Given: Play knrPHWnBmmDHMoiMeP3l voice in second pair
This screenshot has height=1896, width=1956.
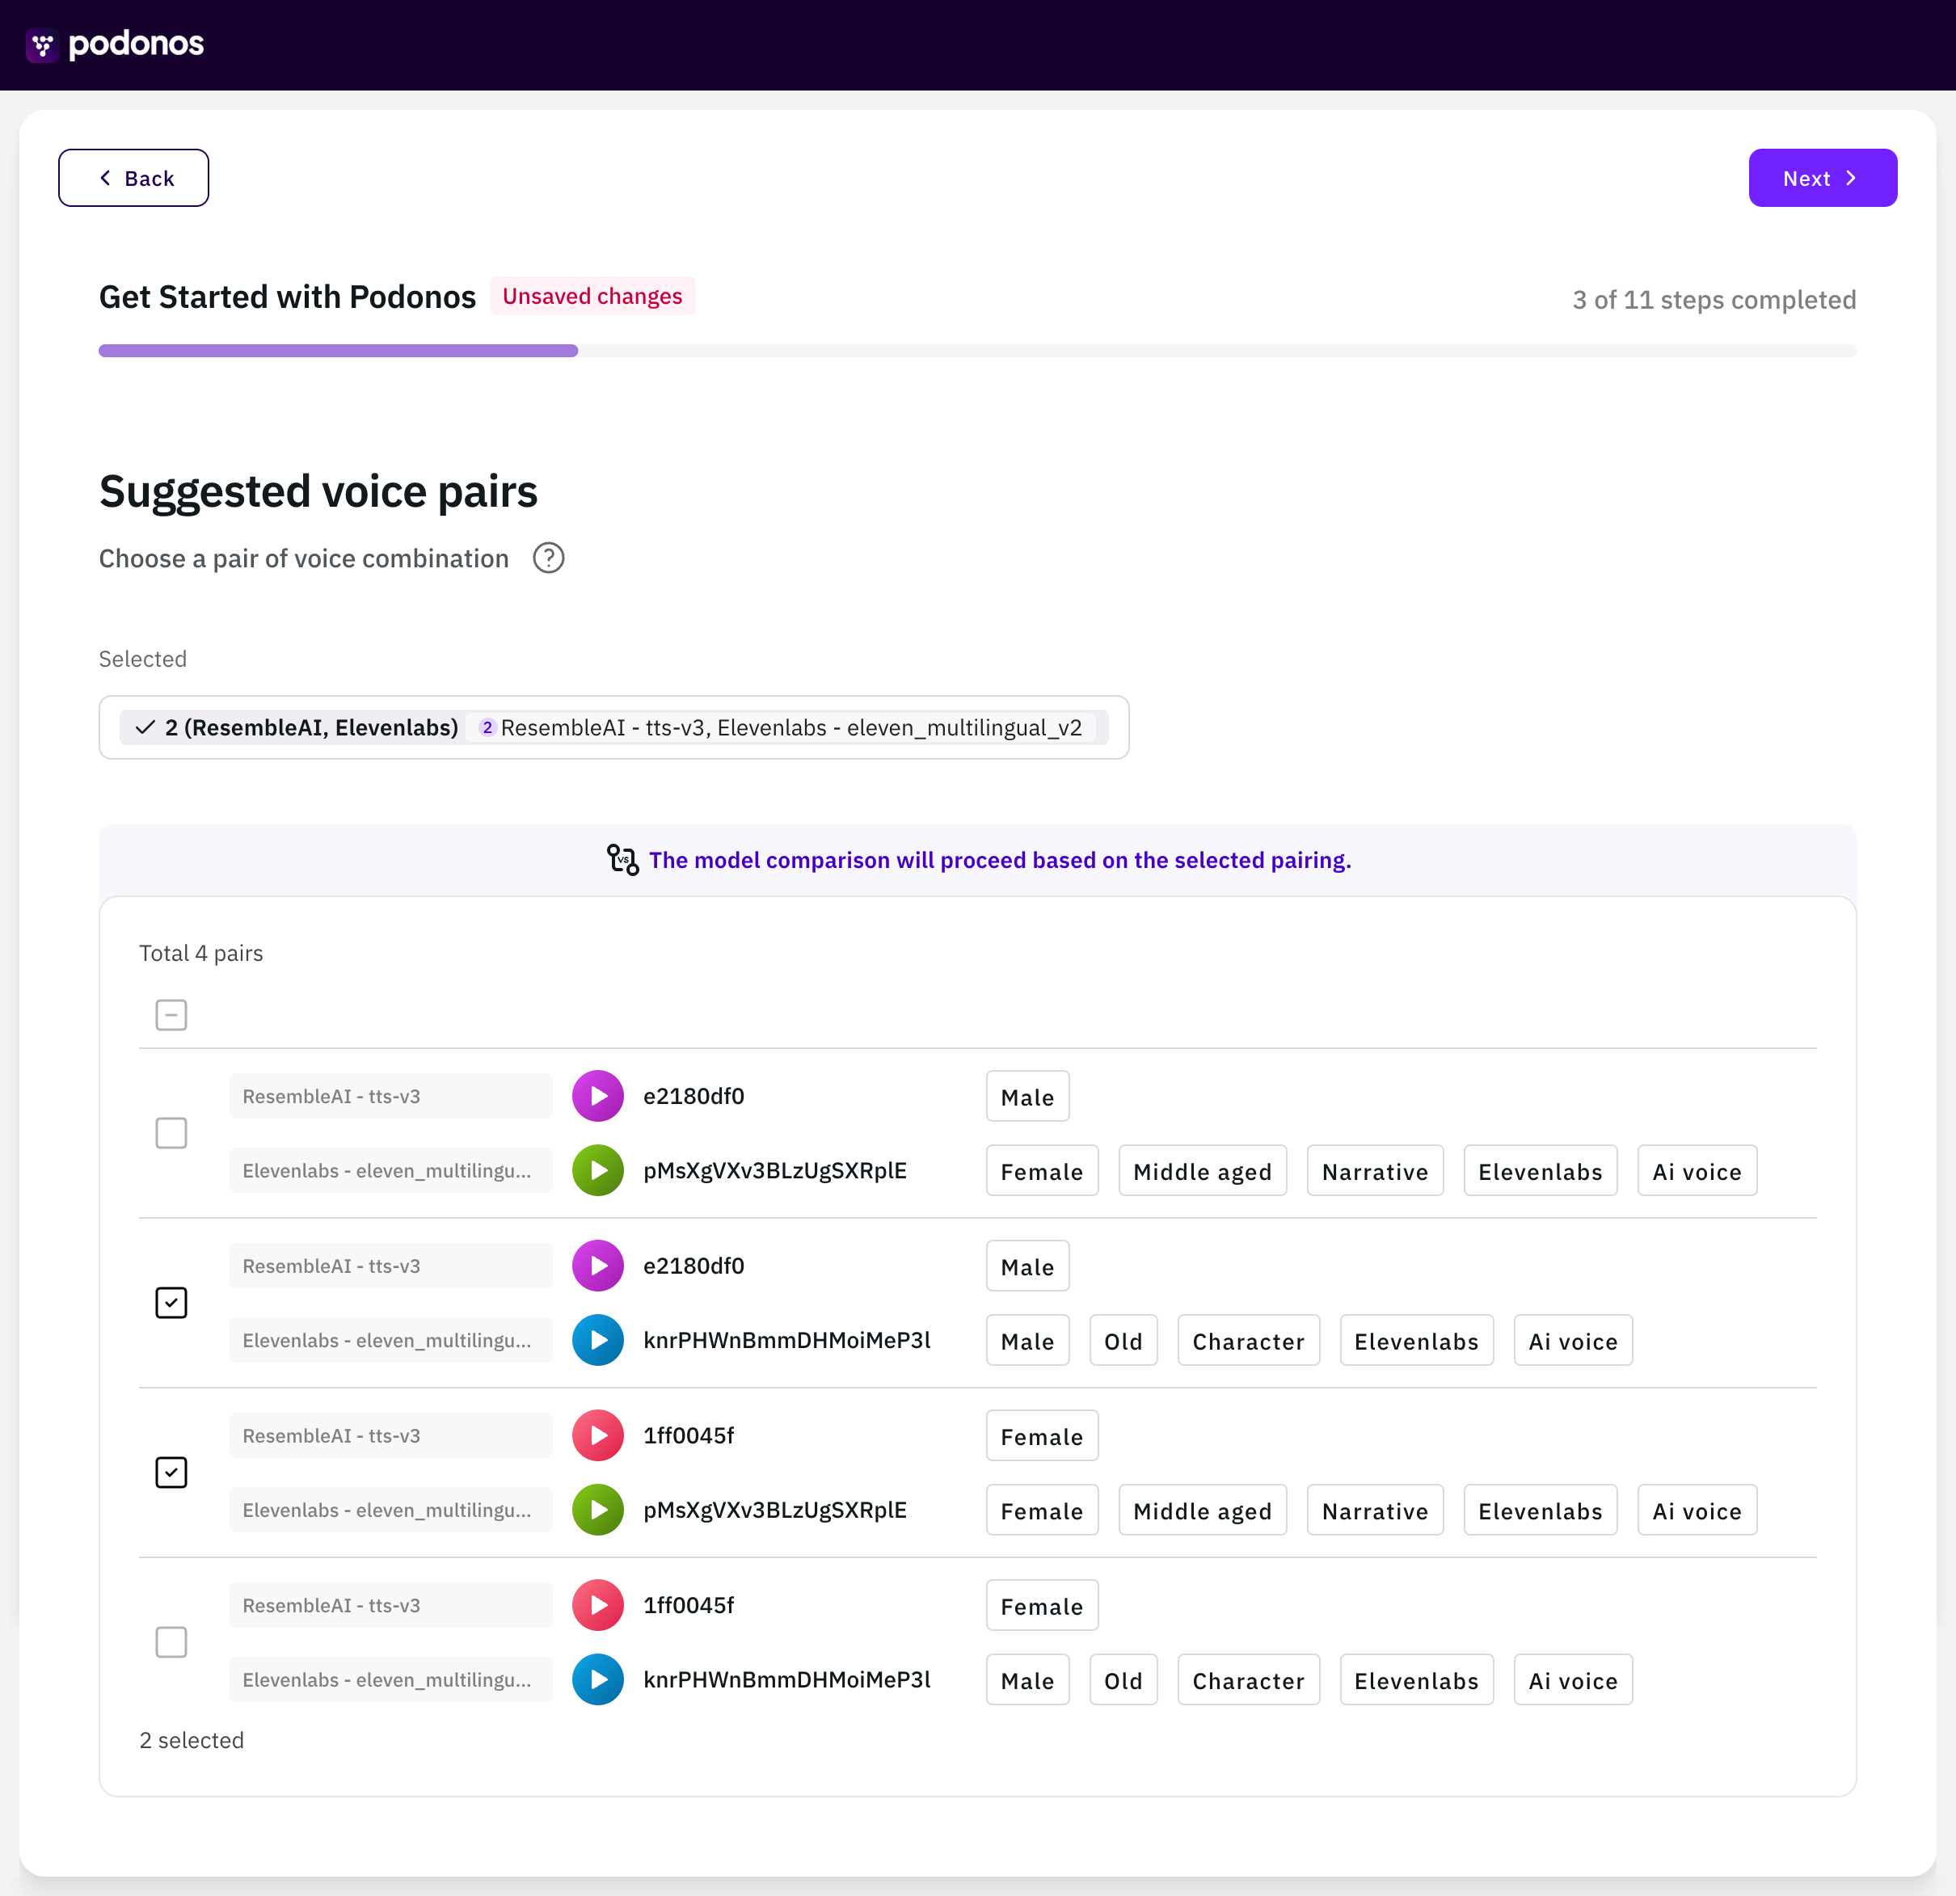Looking at the screenshot, I should [598, 1340].
